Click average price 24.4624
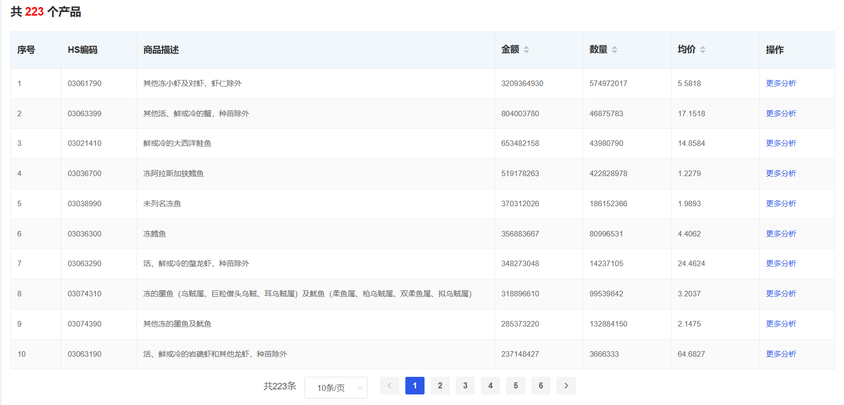The image size is (844, 405). (692, 264)
